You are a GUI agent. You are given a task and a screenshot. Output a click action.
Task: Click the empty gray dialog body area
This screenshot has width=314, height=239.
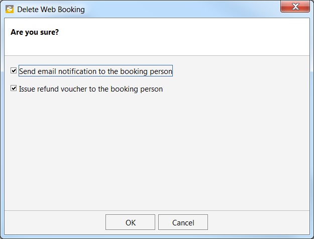(157, 150)
